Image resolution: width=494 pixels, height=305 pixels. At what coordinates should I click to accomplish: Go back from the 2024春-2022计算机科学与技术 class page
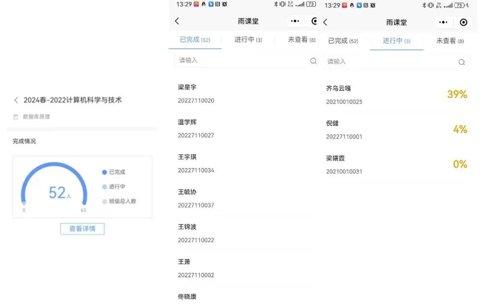coord(16,100)
